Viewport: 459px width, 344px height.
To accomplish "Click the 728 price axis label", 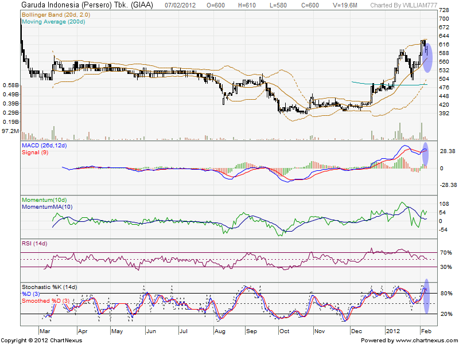I will click(x=444, y=10).
